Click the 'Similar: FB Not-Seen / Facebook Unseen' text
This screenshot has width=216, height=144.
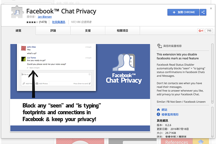point(181,102)
